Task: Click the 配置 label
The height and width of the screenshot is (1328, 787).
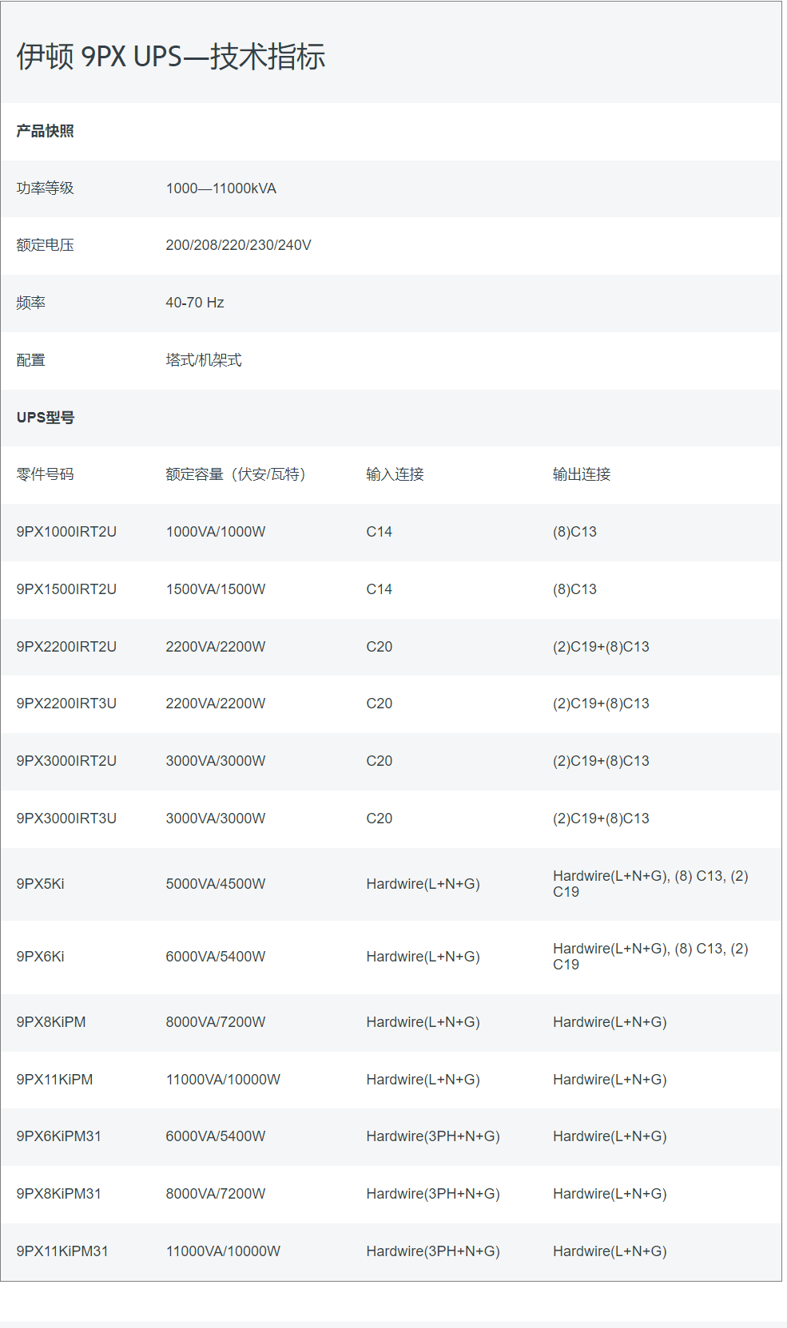Action: tap(30, 360)
